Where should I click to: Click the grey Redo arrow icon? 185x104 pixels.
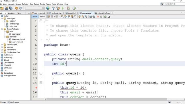pyautogui.click(x=21, y=8)
